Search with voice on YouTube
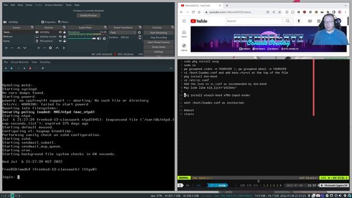This screenshot has width=352, height=198. coord(299,21)
